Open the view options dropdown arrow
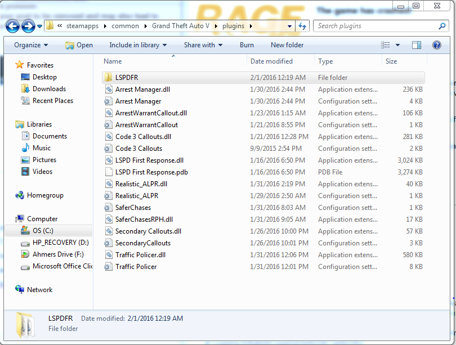Screen dimensions: 456x345 click(x=398, y=45)
